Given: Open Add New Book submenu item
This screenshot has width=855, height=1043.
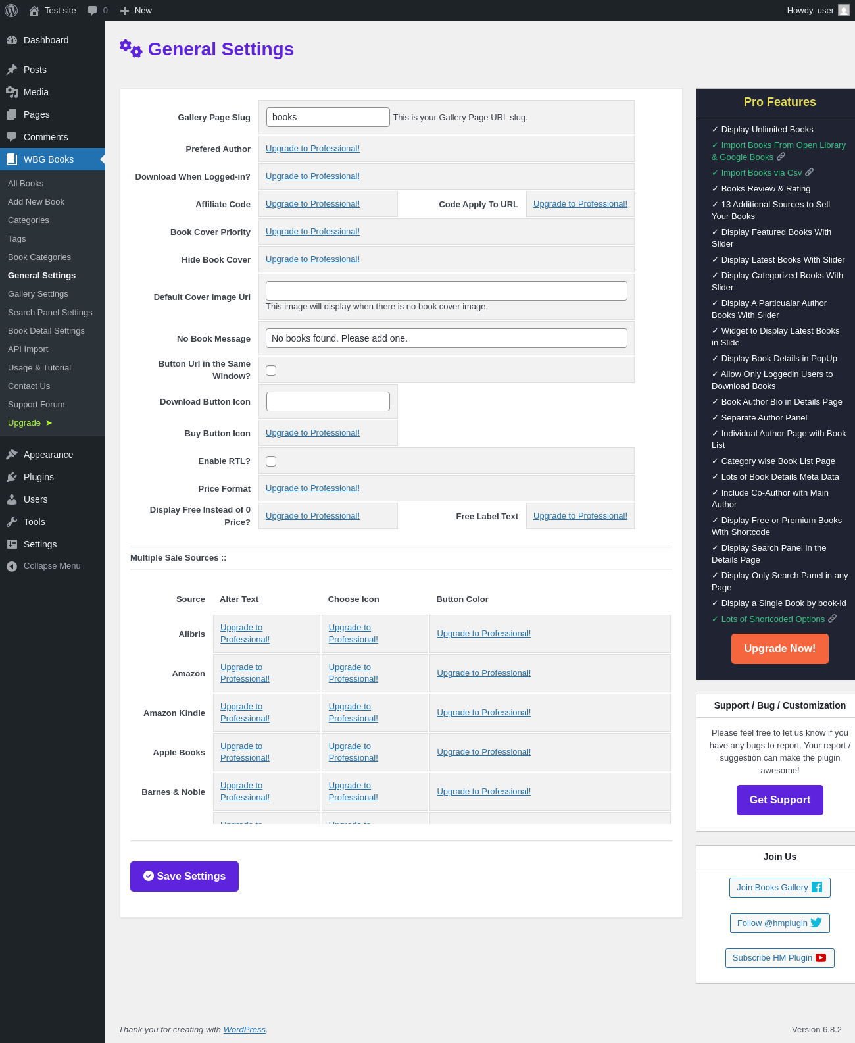Looking at the screenshot, I should [36, 202].
